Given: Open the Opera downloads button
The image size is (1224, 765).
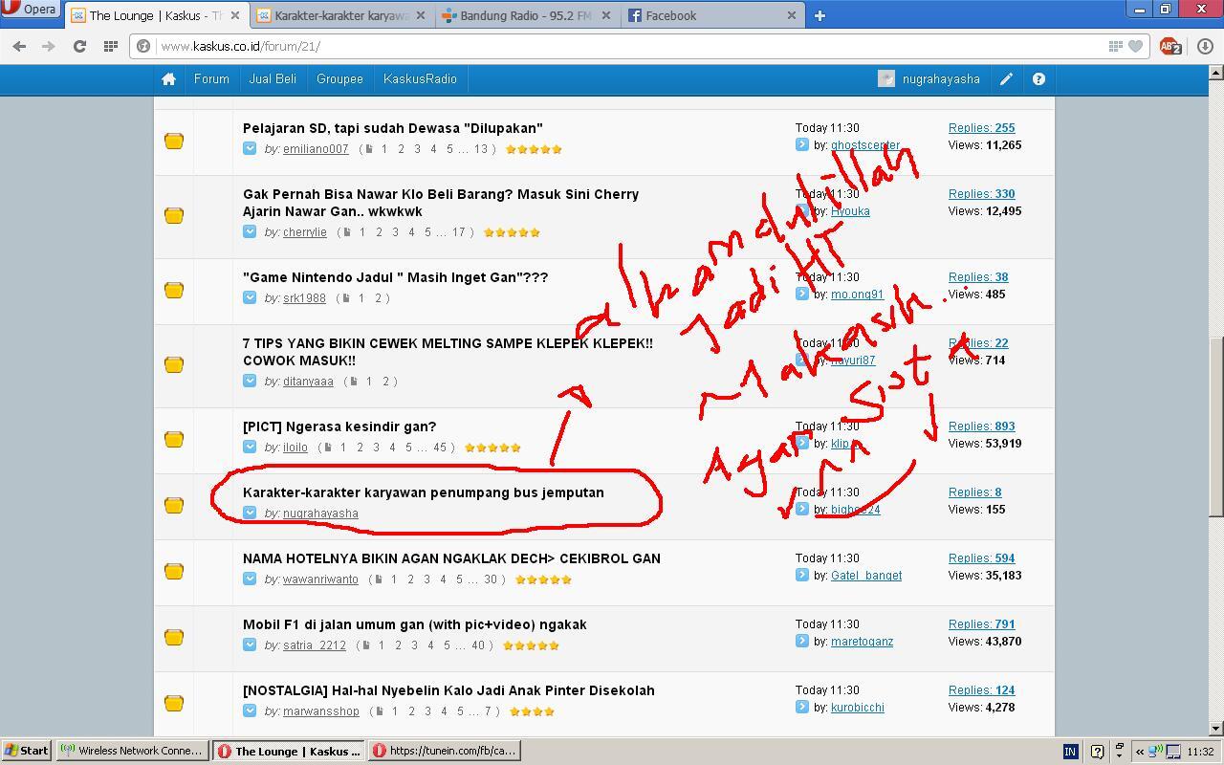Looking at the screenshot, I should pyautogui.click(x=1205, y=46).
